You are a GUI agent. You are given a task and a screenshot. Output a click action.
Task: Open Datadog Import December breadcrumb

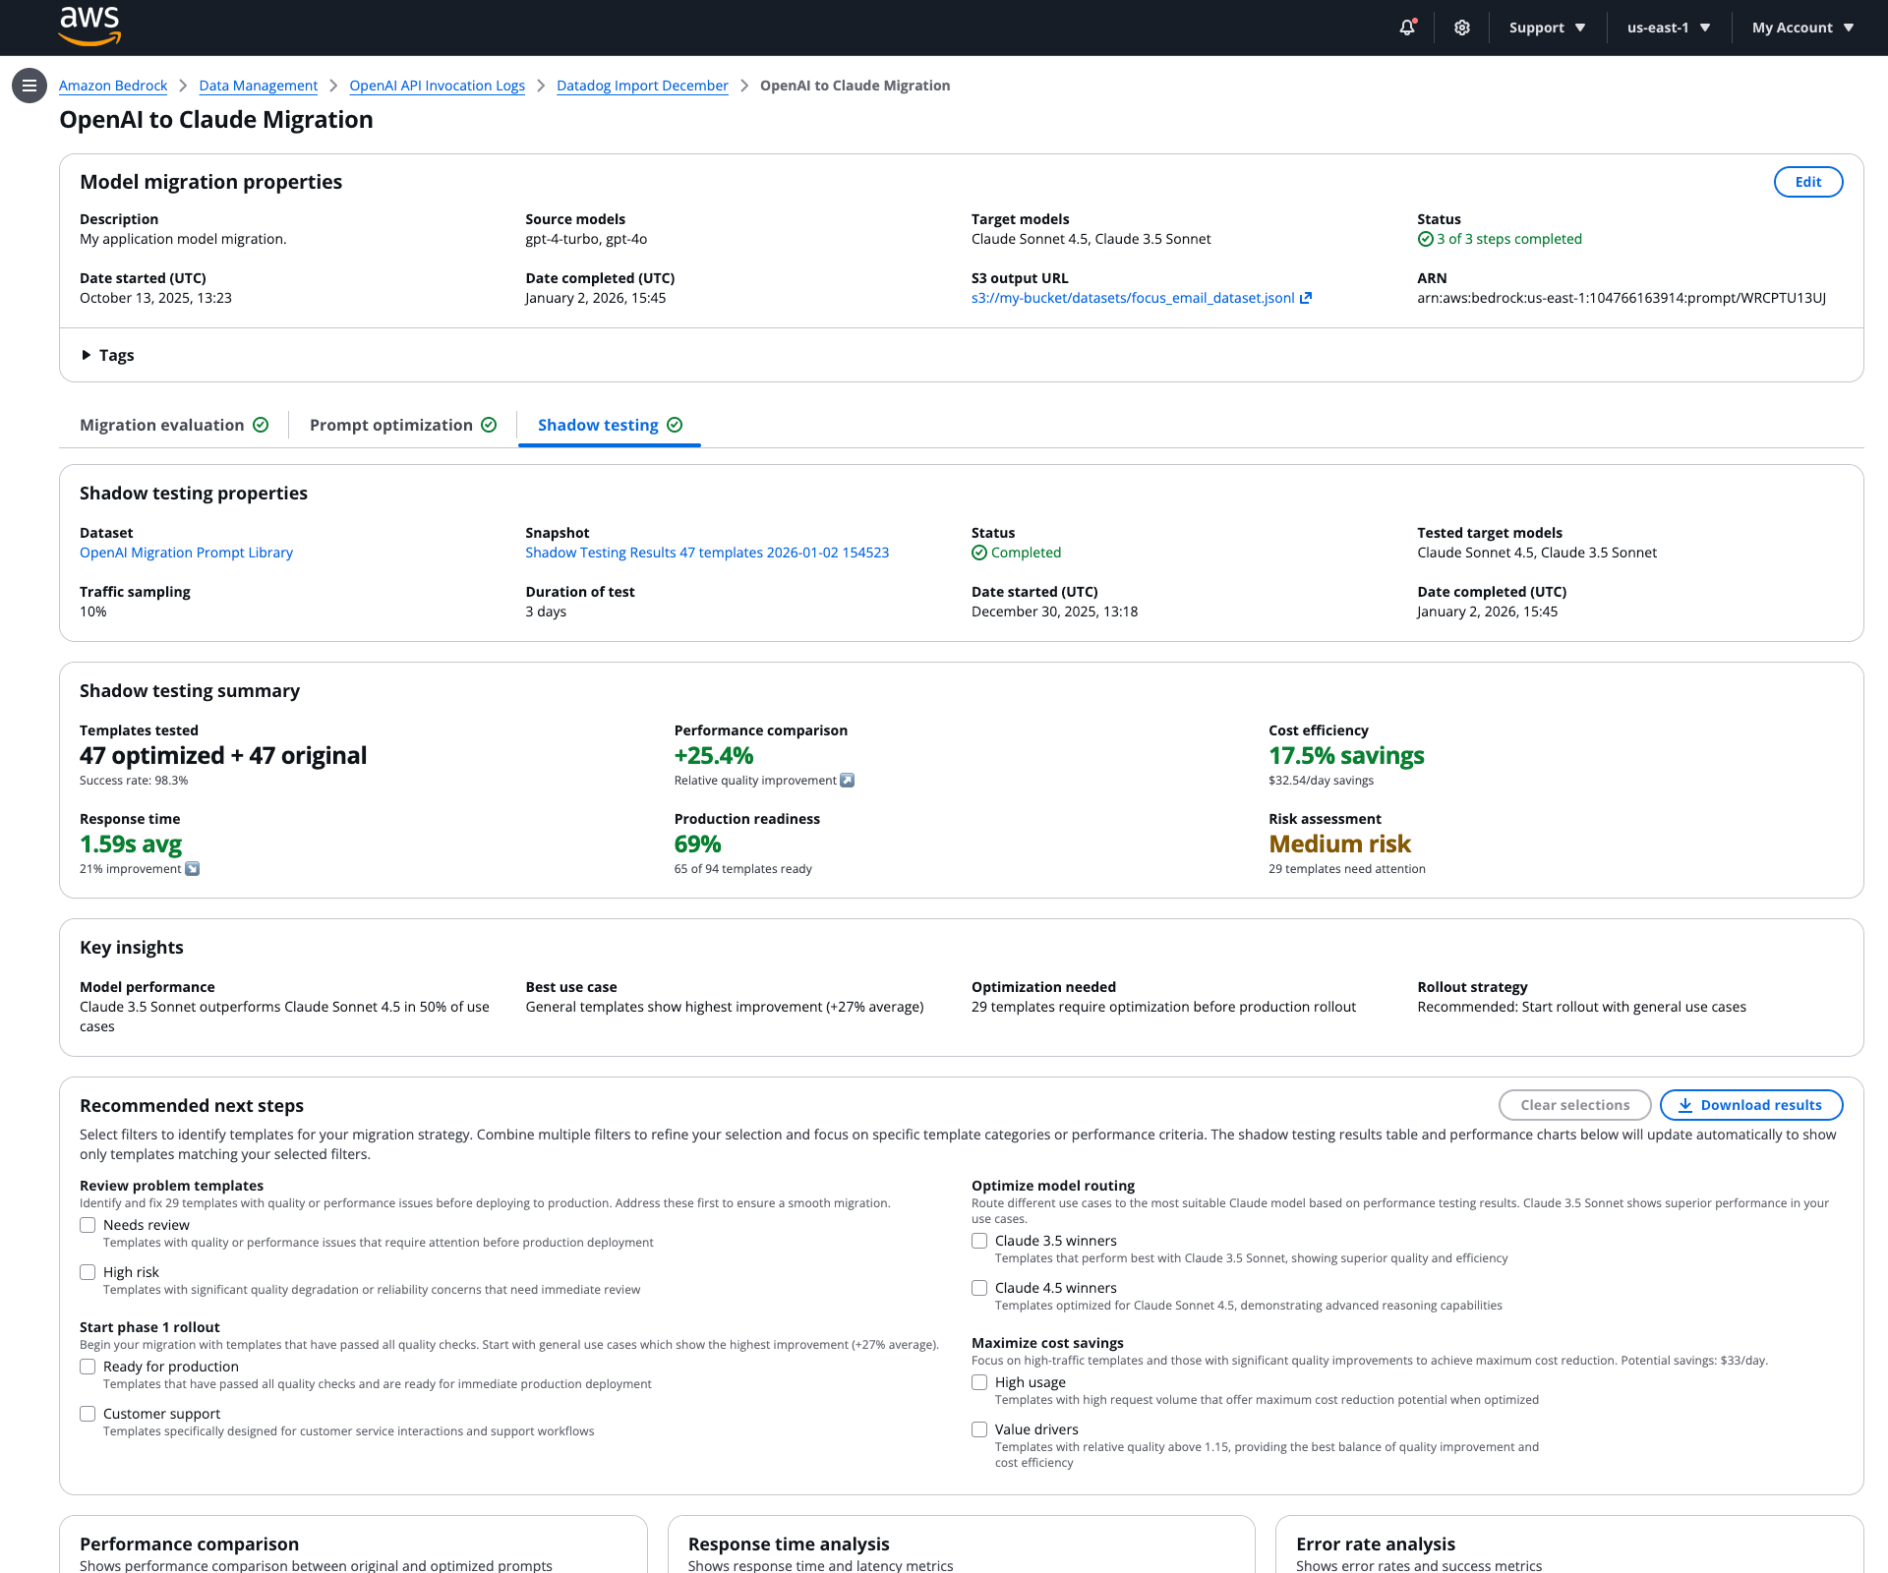point(642,86)
